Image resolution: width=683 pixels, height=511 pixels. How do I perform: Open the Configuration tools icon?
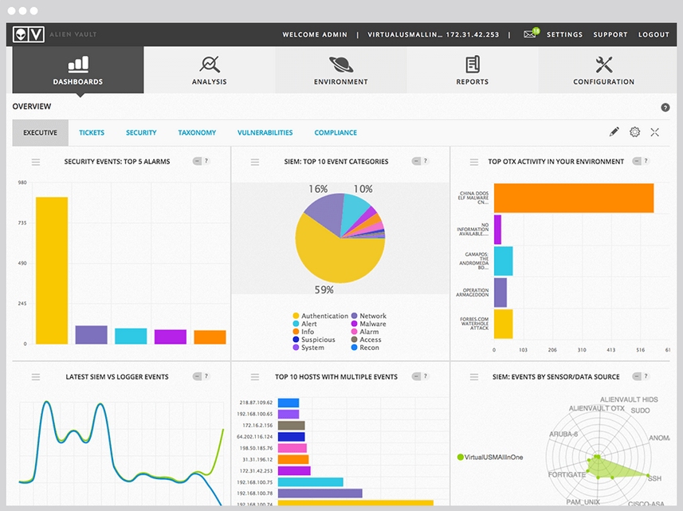(604, 65)
